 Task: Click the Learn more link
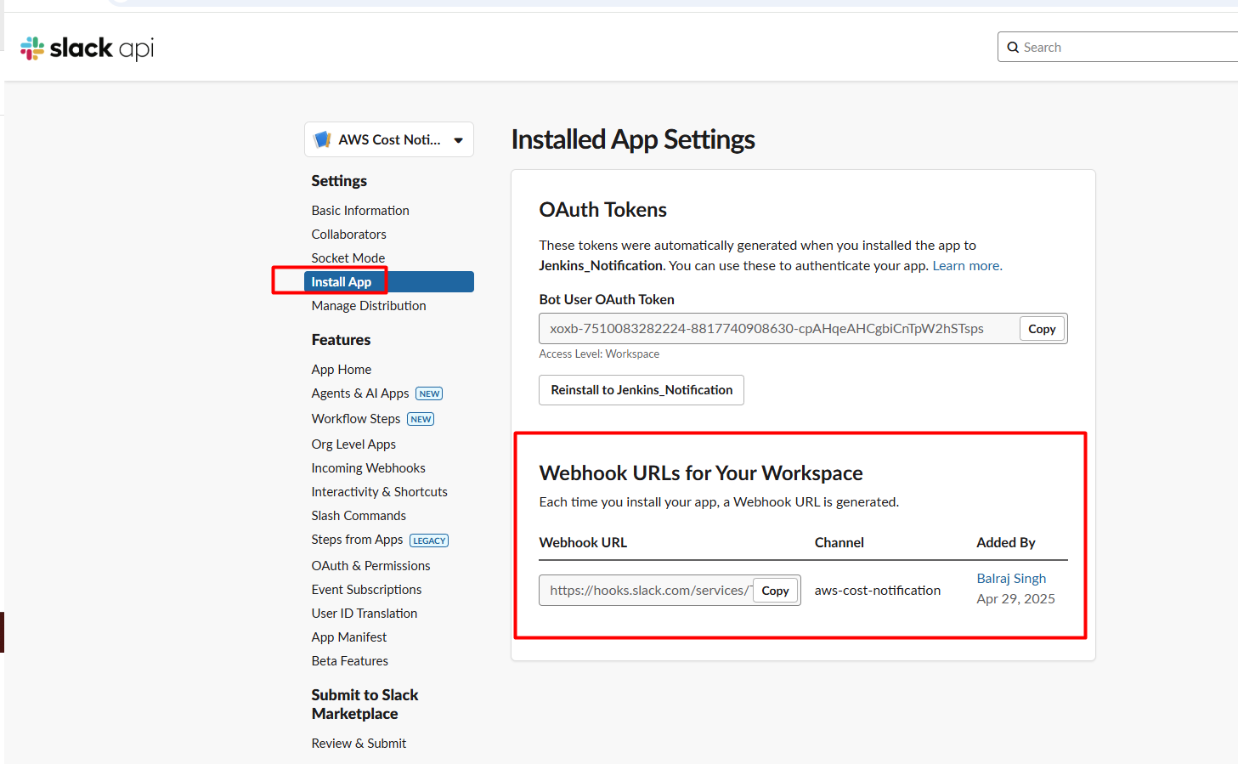tap(967, 266)
